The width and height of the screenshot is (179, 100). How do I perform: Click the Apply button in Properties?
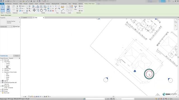pyautogui.click(x=17, y=56)
